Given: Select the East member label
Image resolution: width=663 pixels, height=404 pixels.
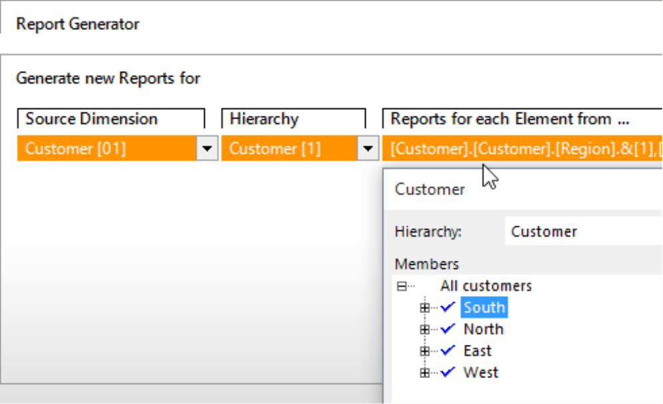Looking at the screenshot, I should pos(477,351).
